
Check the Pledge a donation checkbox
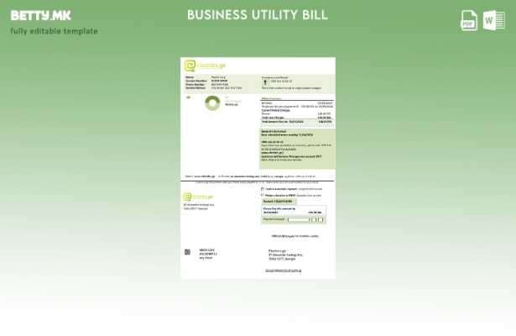click(263, 195)
